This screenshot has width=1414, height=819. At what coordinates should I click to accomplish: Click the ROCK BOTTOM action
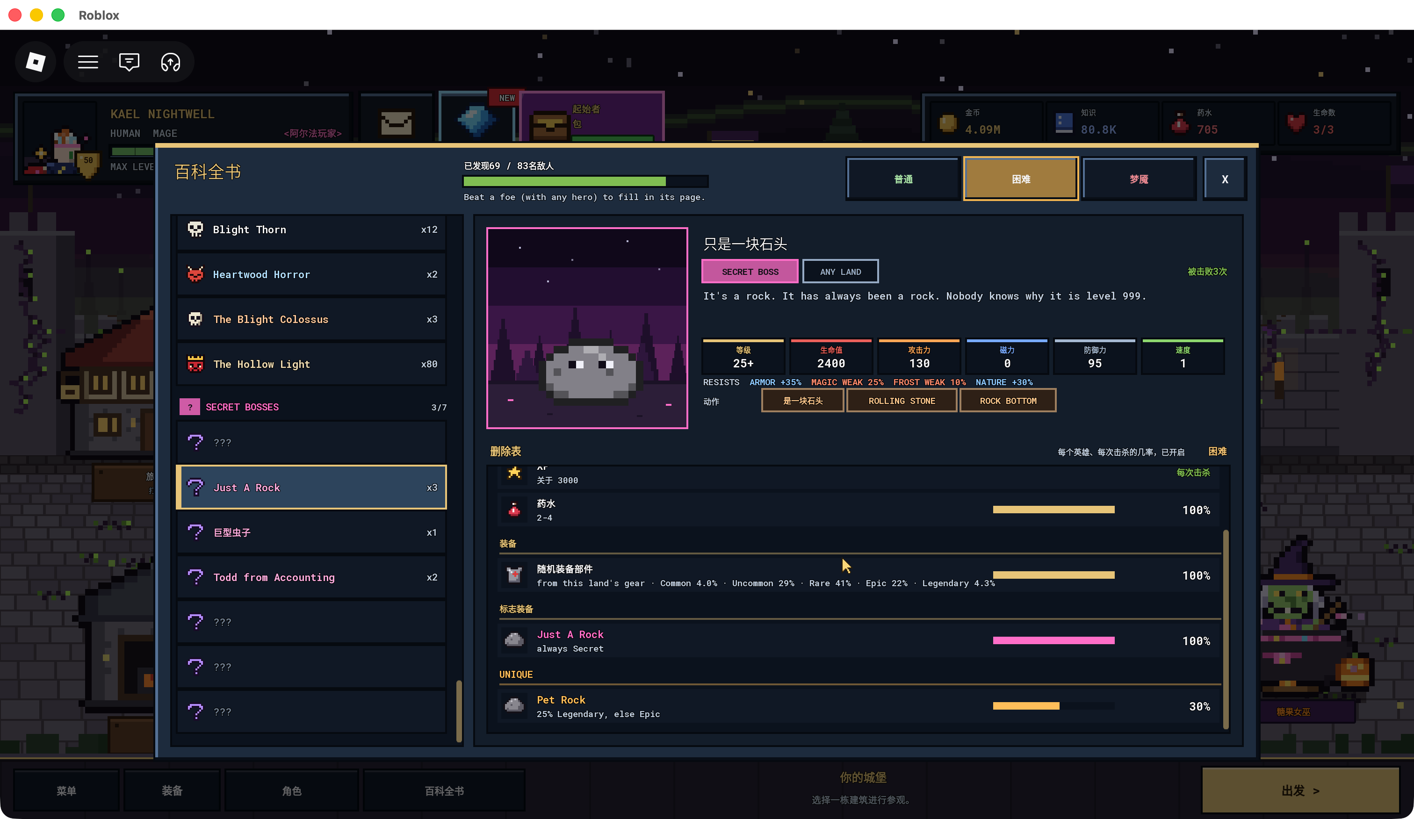1008,401
